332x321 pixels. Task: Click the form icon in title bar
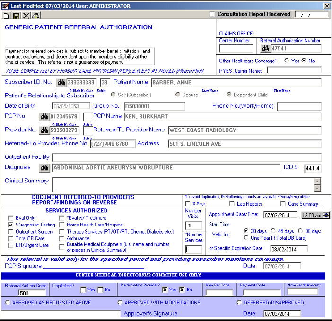(x=5, y=6)
